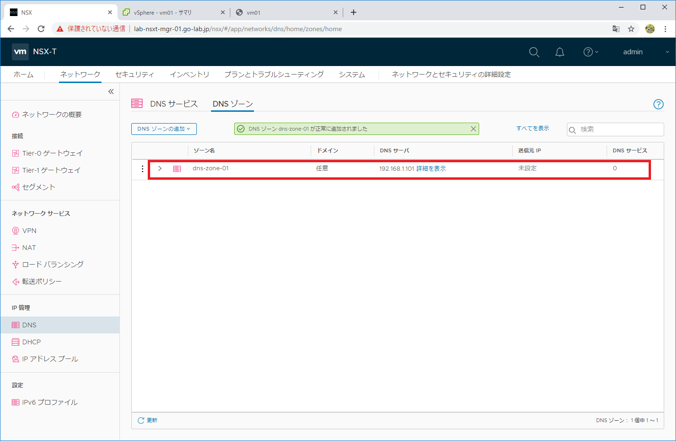Image resolution: width=676 pixels, height=441 pixels.
Task: Open the システム top menu
Action: [x=352, y=75]
